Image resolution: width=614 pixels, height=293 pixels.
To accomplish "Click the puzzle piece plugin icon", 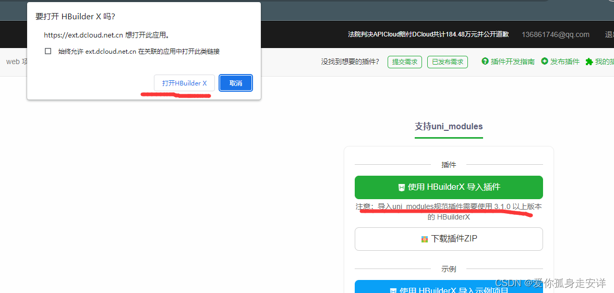I will (589, 62).
